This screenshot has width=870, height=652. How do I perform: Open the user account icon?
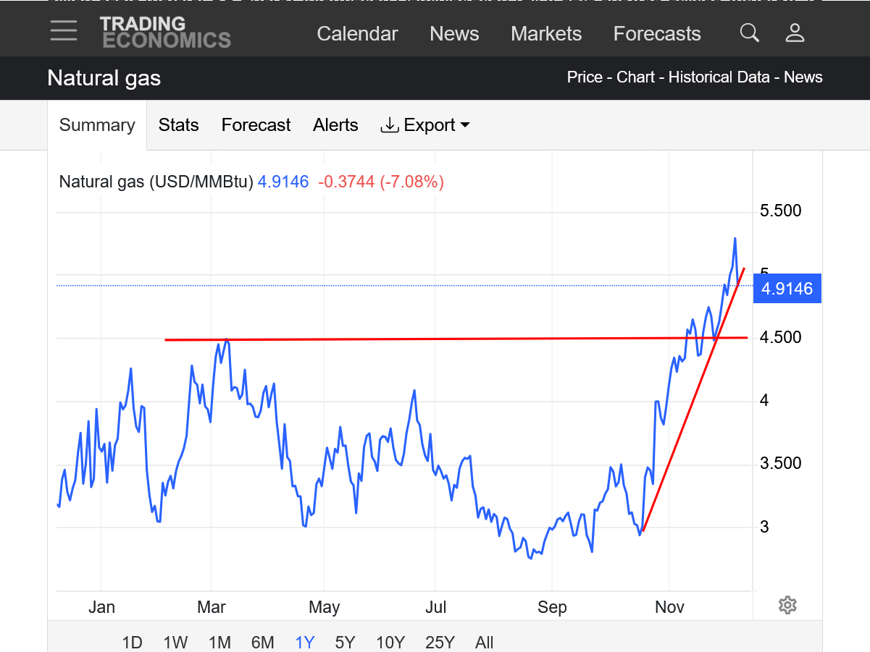pyautogui.click(x=795, y=33)
